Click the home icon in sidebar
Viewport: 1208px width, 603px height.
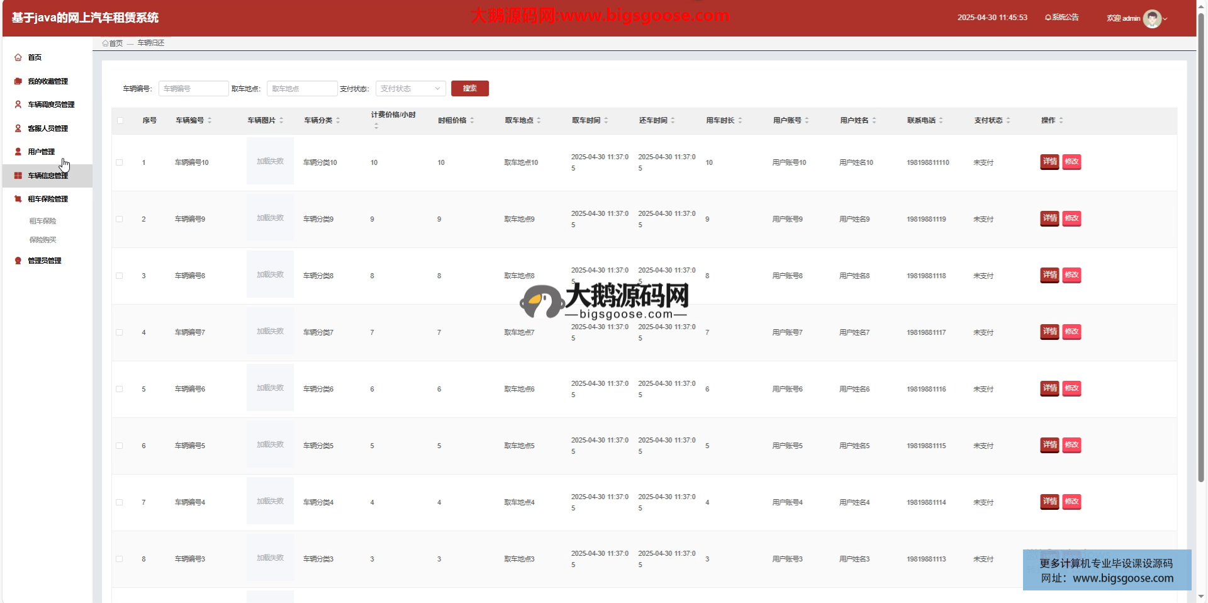(x=18, y=57)
